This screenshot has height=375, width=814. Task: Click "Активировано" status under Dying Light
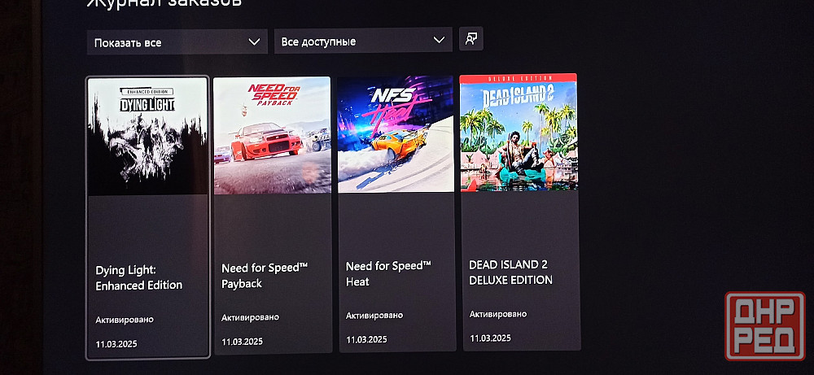coord(125,320)
